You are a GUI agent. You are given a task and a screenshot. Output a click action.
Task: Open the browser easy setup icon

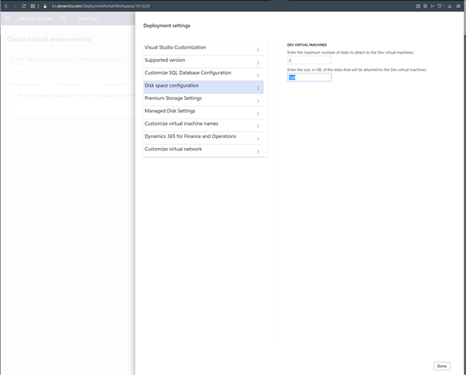click(458, 6)
